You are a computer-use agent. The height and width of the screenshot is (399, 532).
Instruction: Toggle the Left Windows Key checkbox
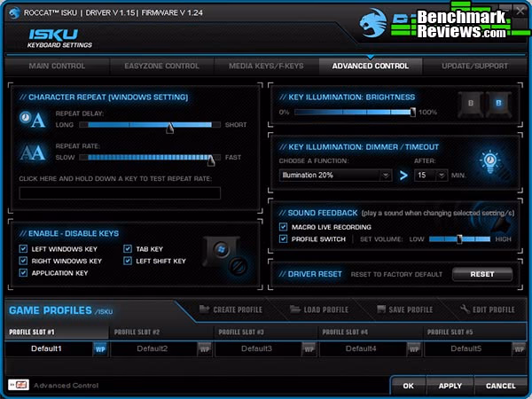(23, 248)
